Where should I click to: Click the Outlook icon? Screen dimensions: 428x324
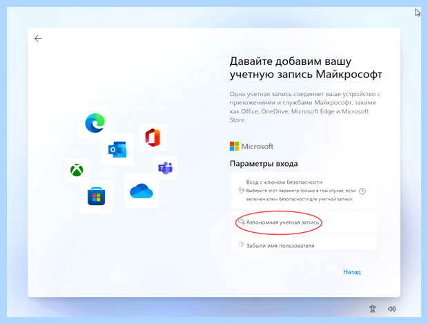(x=117, y=149)
